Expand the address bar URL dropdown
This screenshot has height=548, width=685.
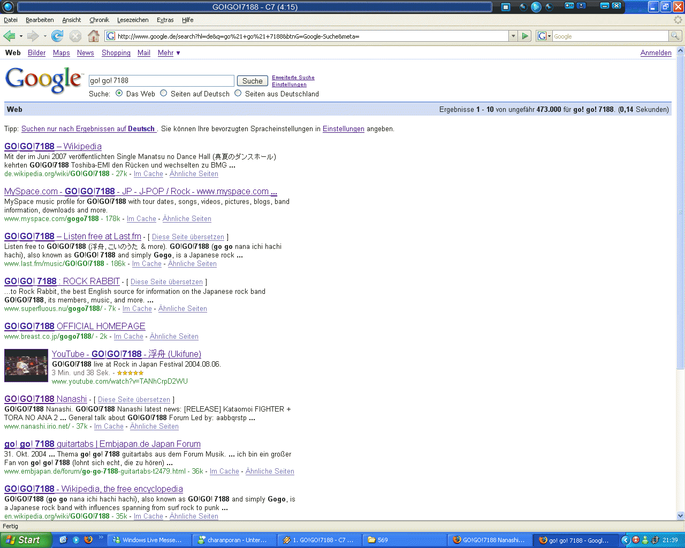[x=513, y=36]
